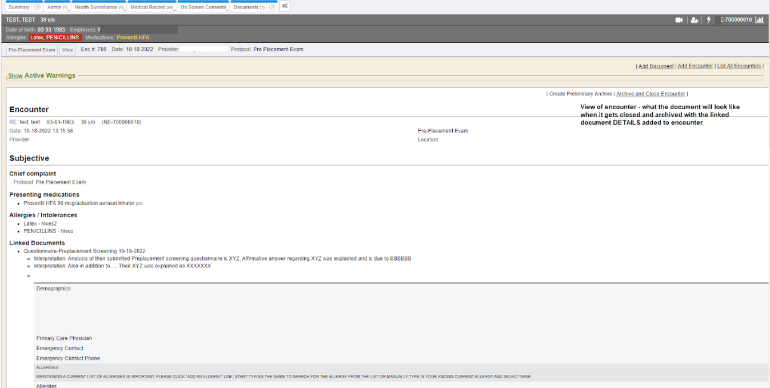Open the On Screen Consents tab
This screenshot has height=388, width=770.
[203, 7]
